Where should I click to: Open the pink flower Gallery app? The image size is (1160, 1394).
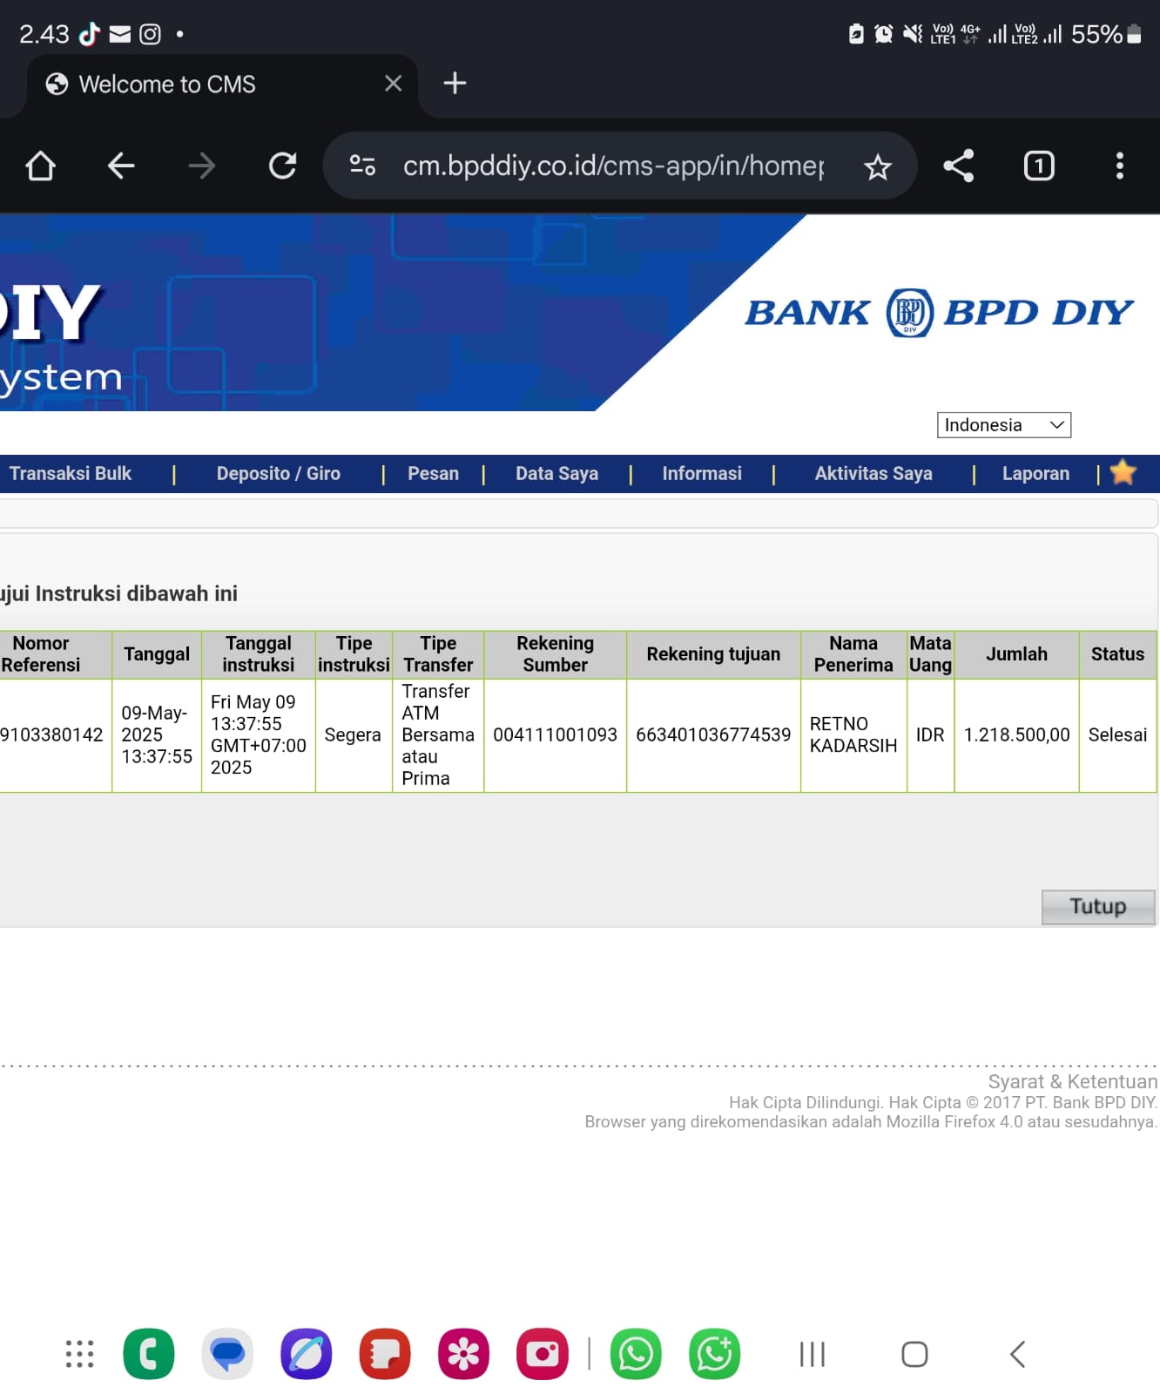tap(463, 1354)
